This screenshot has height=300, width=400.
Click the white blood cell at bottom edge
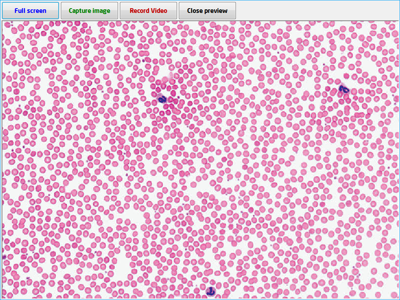tap(211, 291)
